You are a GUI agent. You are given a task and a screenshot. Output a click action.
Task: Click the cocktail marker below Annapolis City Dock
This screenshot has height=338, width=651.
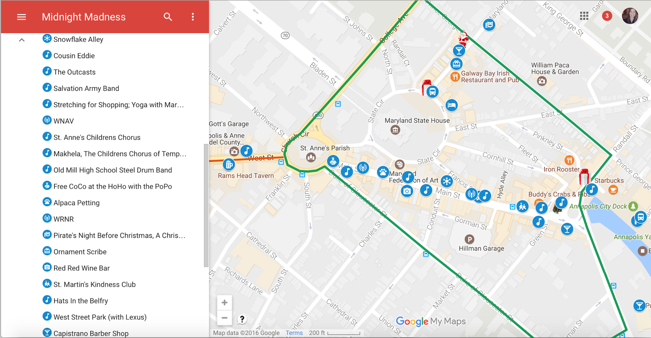click(566, 229)
